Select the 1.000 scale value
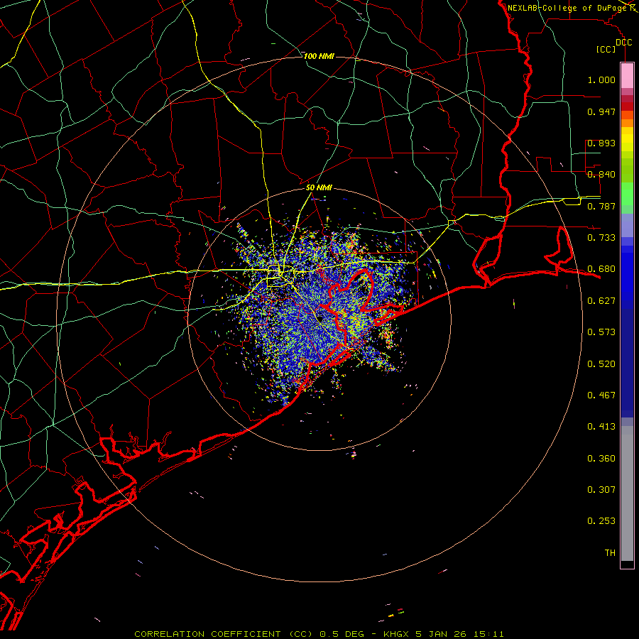Screen dimensions: 639x639 pyautogui.click(x=601, y=80)
